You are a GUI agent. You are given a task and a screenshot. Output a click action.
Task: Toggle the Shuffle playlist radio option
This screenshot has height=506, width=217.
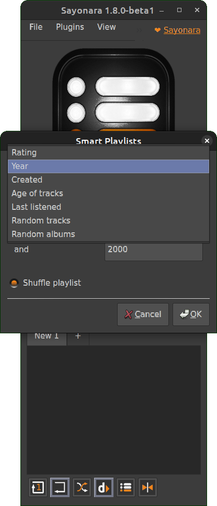coord(14,283)
